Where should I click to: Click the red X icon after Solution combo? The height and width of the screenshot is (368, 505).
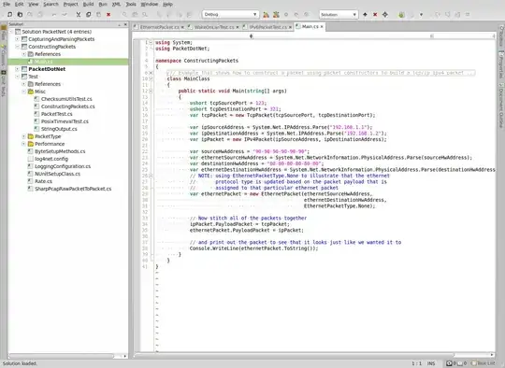click(x=375, y=14)
